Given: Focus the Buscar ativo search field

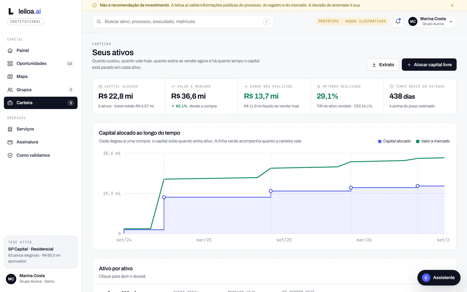Looking at the screenshot, I should [183, 22].
